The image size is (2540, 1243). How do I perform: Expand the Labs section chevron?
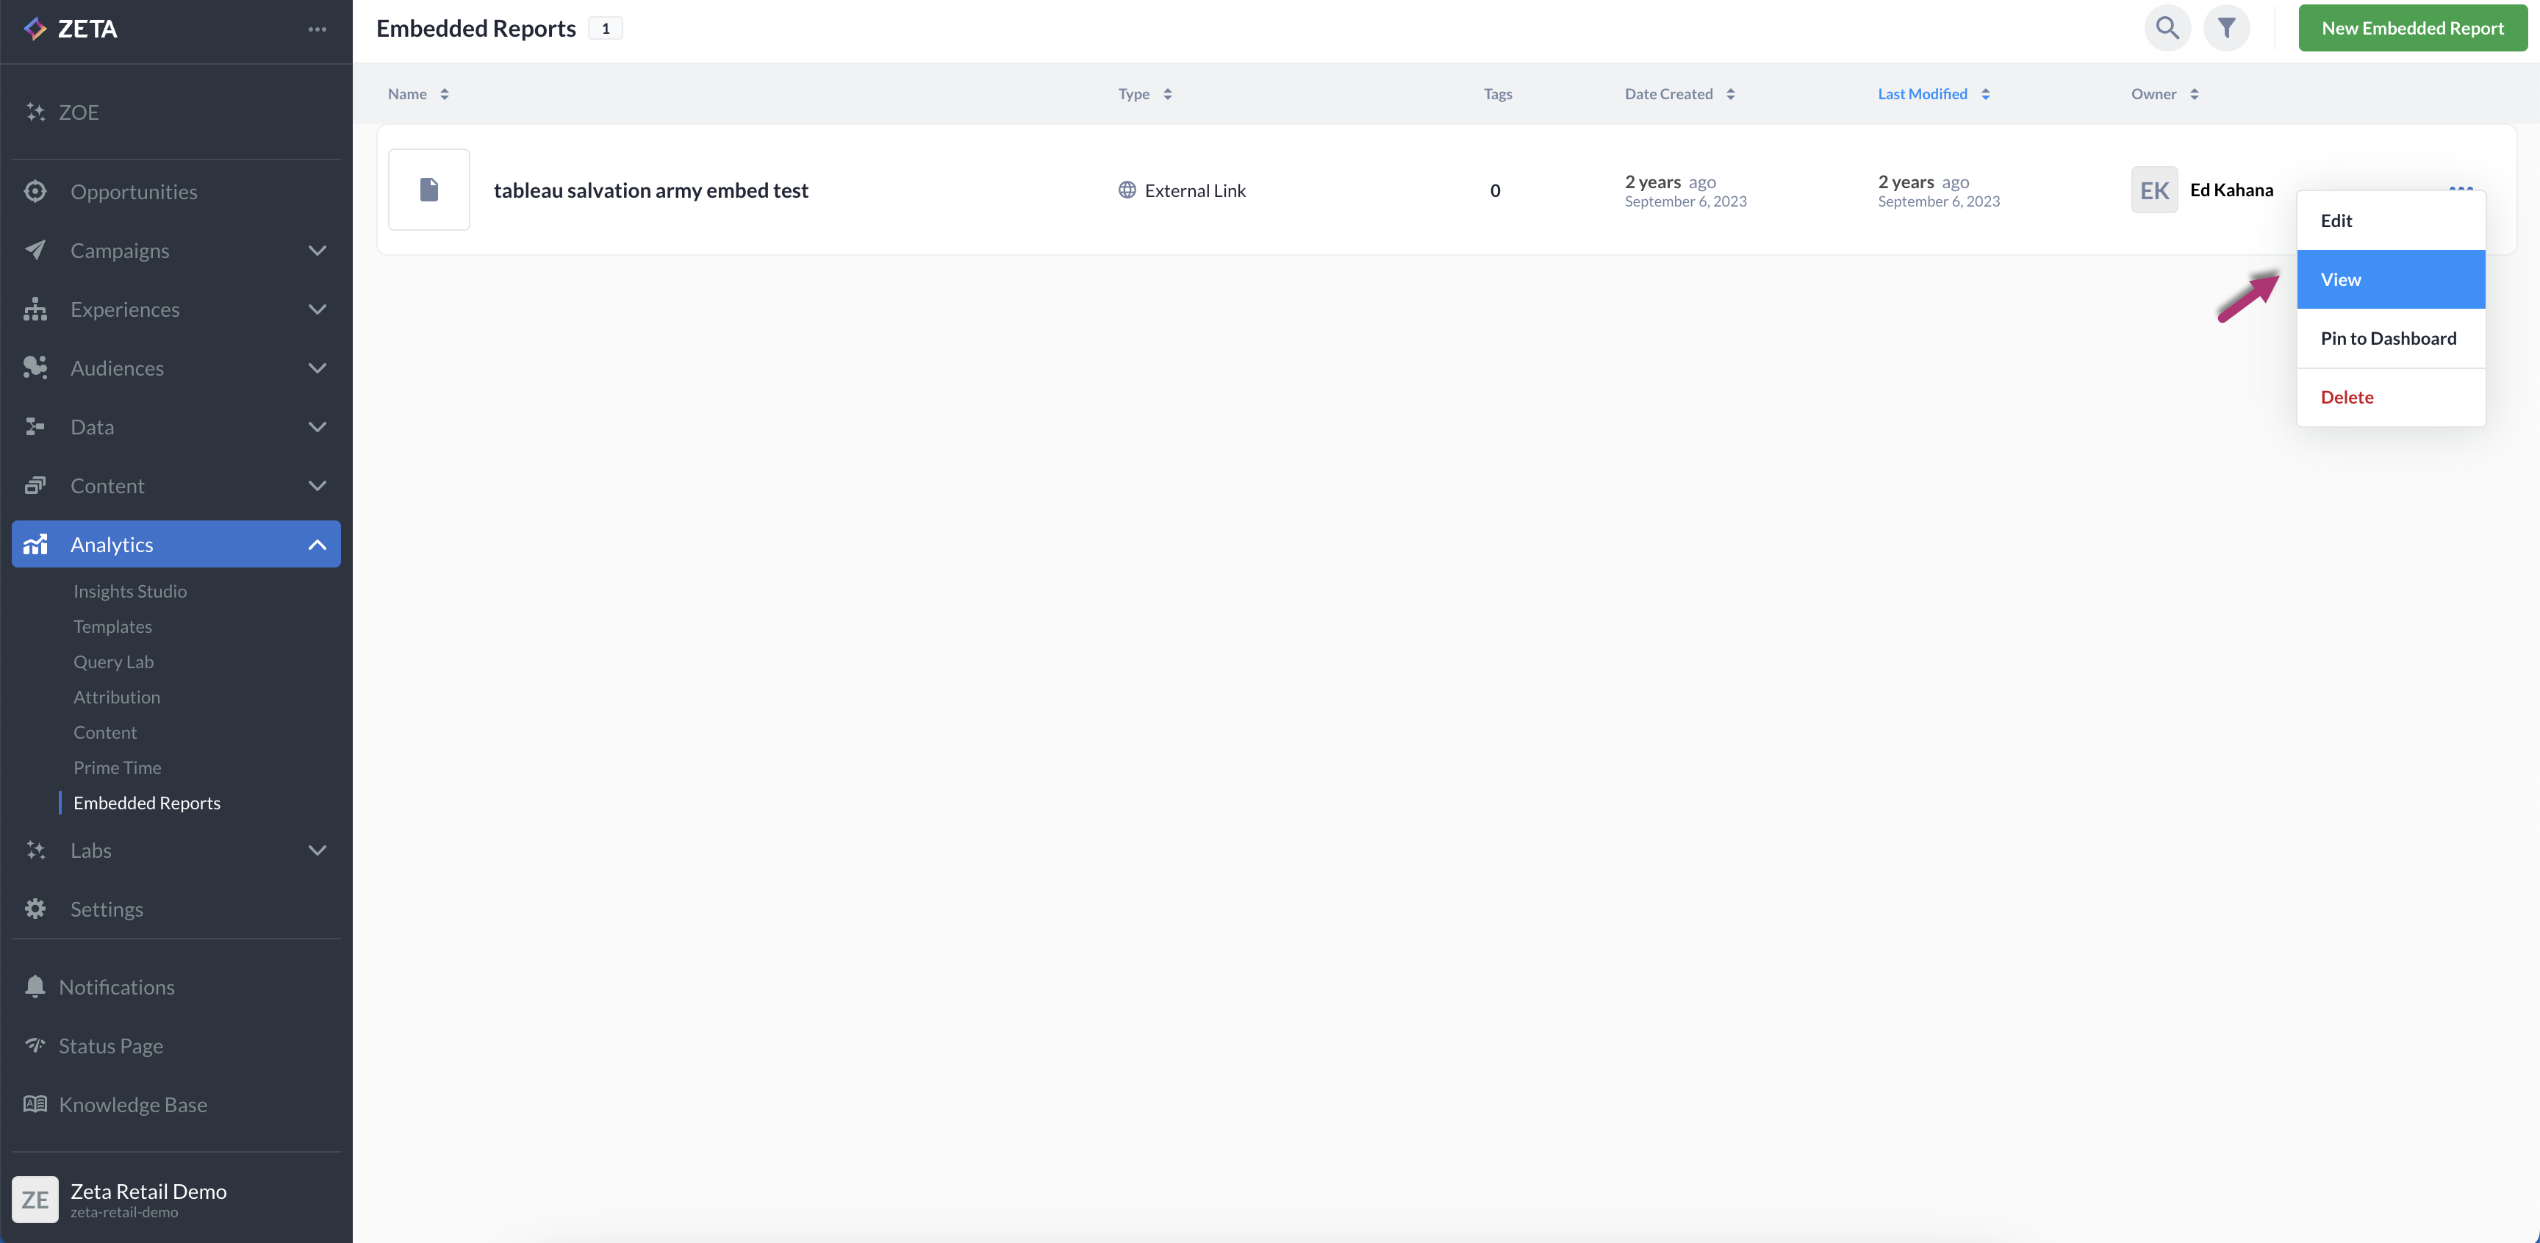[x=317, y=850]
